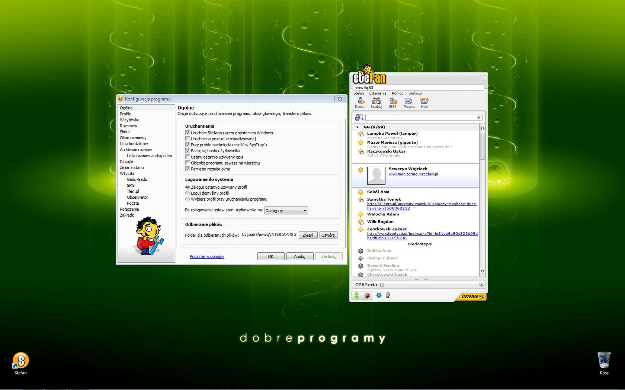Click the status icon beside Lampka Paweł
Screen dimensions: 625x390
click(x=360, y=134)
